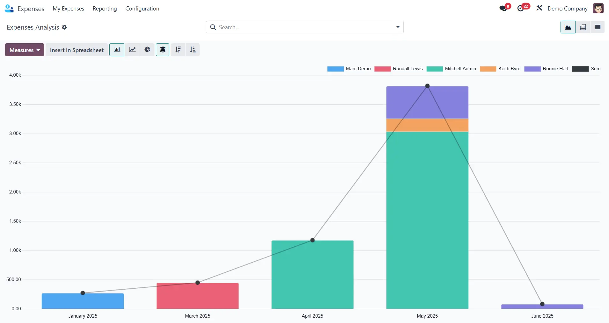The width and height of the screenshot is (609, 323).
Task: Hide the Mitchell Admin legend series
Action: tap(460, 69)
